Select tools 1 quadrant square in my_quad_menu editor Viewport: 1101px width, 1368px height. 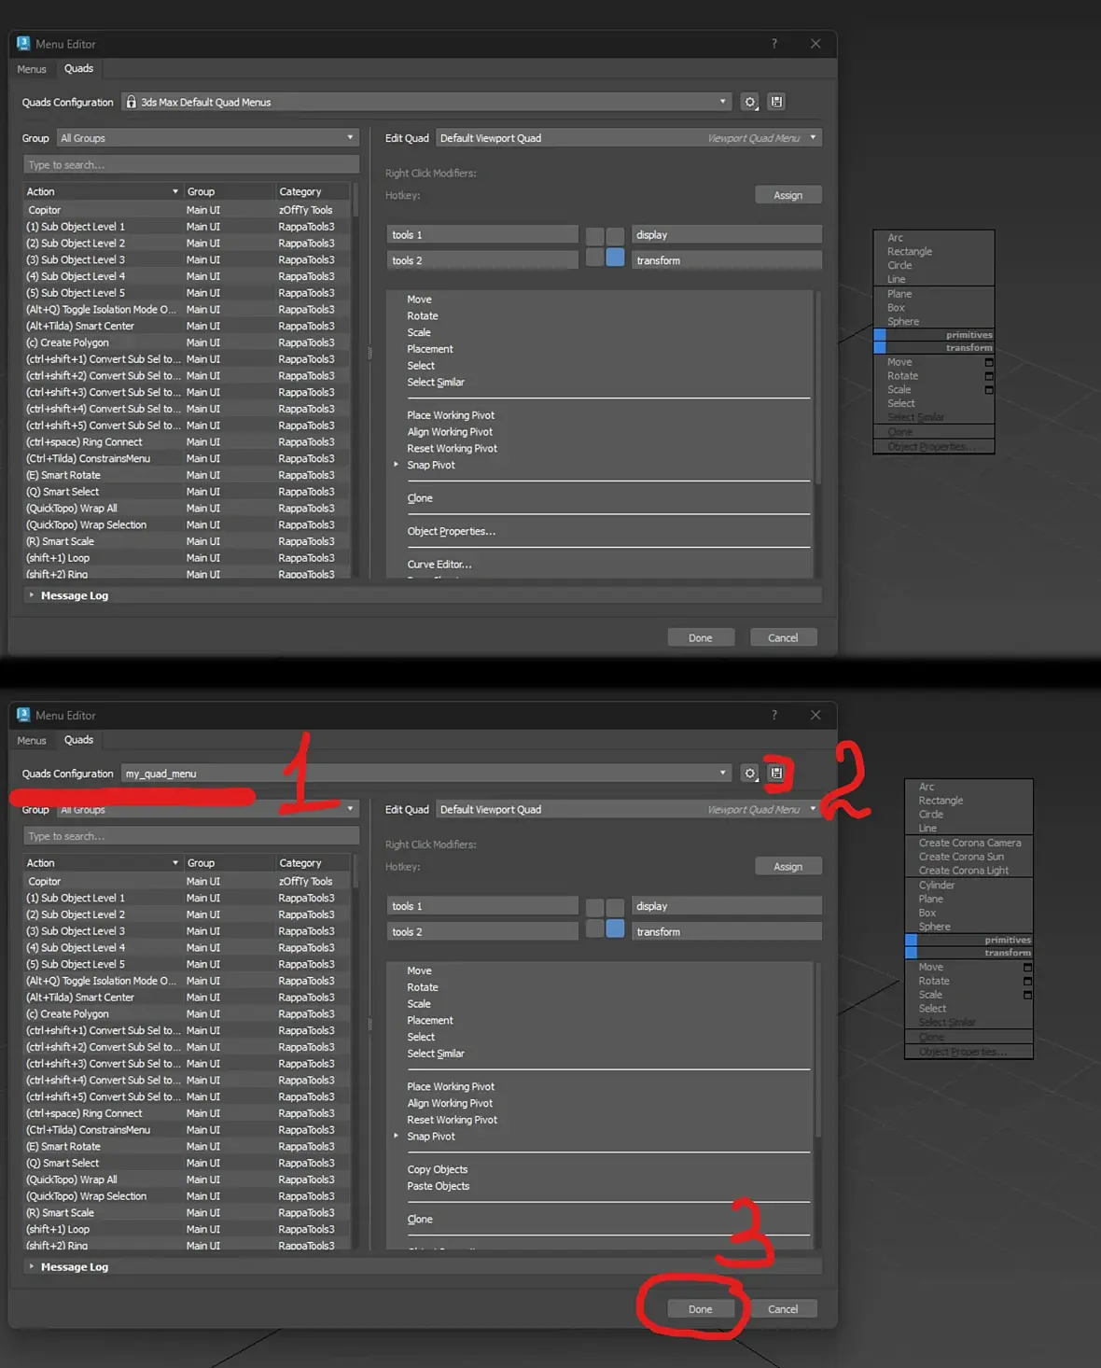tap(594, 907)
